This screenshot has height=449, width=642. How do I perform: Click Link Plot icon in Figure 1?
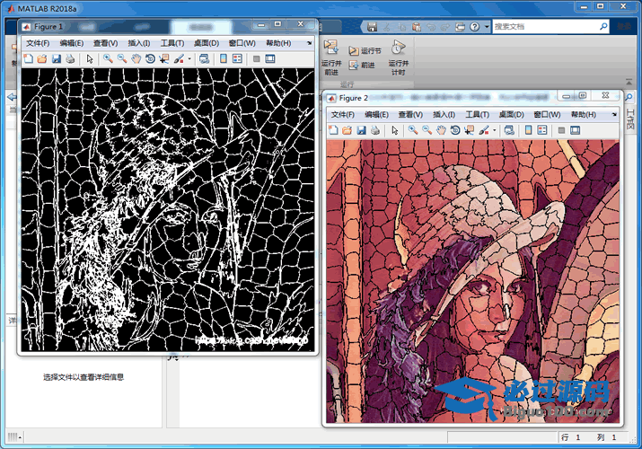[204, 59]
